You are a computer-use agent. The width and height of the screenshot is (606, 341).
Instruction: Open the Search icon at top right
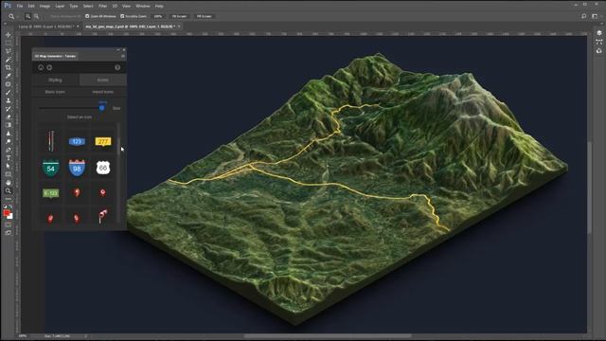(x=584, y=16)
